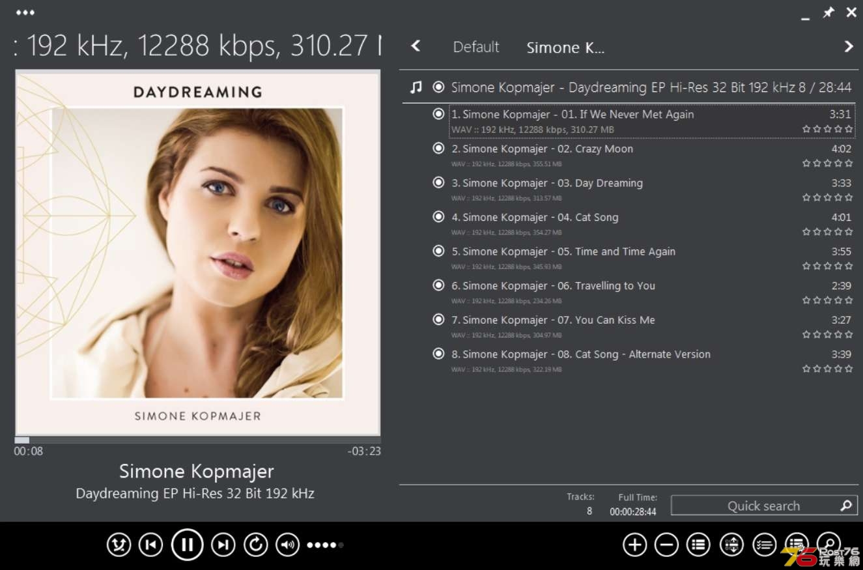This screenshot has width=863, height=570.
Task: Seek using the playback progress bar
Action: tap(197, 440)
